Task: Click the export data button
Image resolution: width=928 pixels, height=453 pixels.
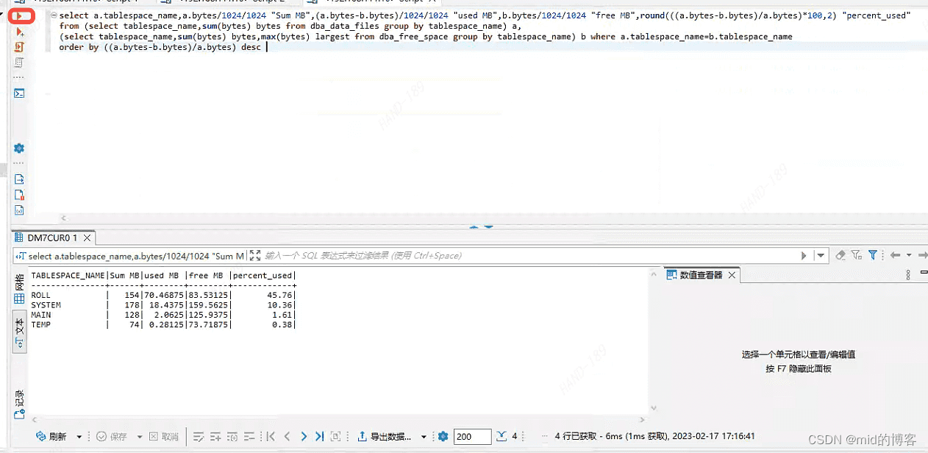Action: [x=385, y=436]
